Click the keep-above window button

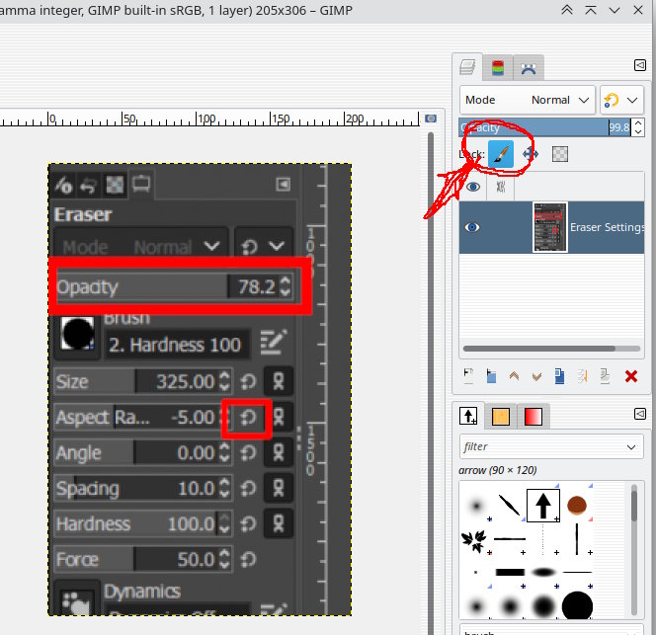click(591, 10)
